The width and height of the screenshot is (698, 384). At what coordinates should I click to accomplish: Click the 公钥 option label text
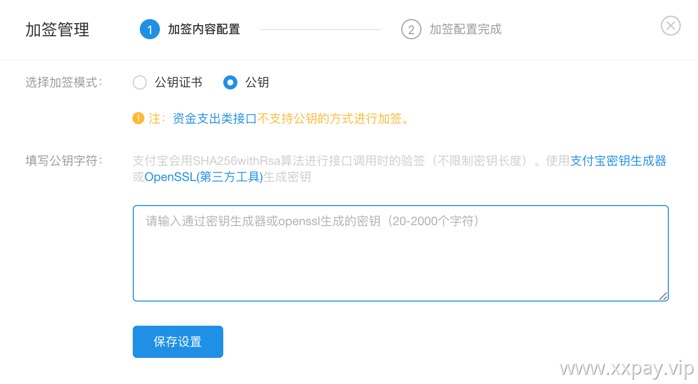click(257, 82)
